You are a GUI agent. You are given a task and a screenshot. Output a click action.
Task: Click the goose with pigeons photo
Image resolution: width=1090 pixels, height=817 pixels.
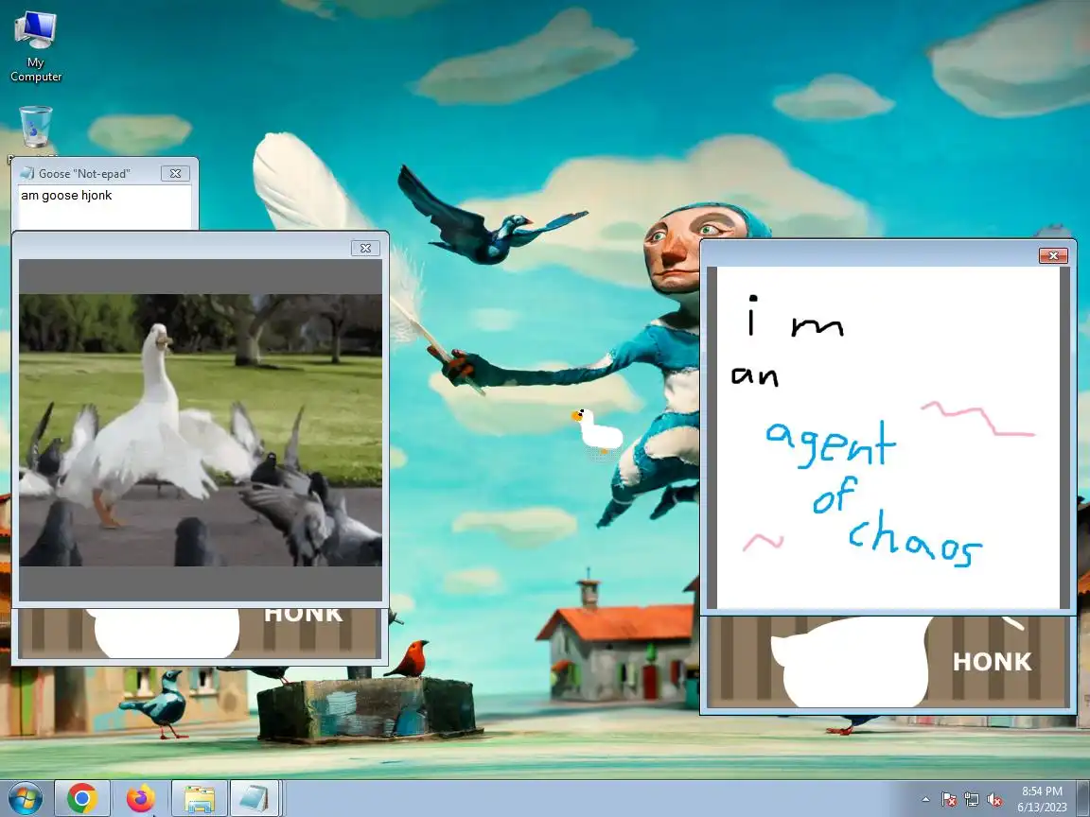201,430
